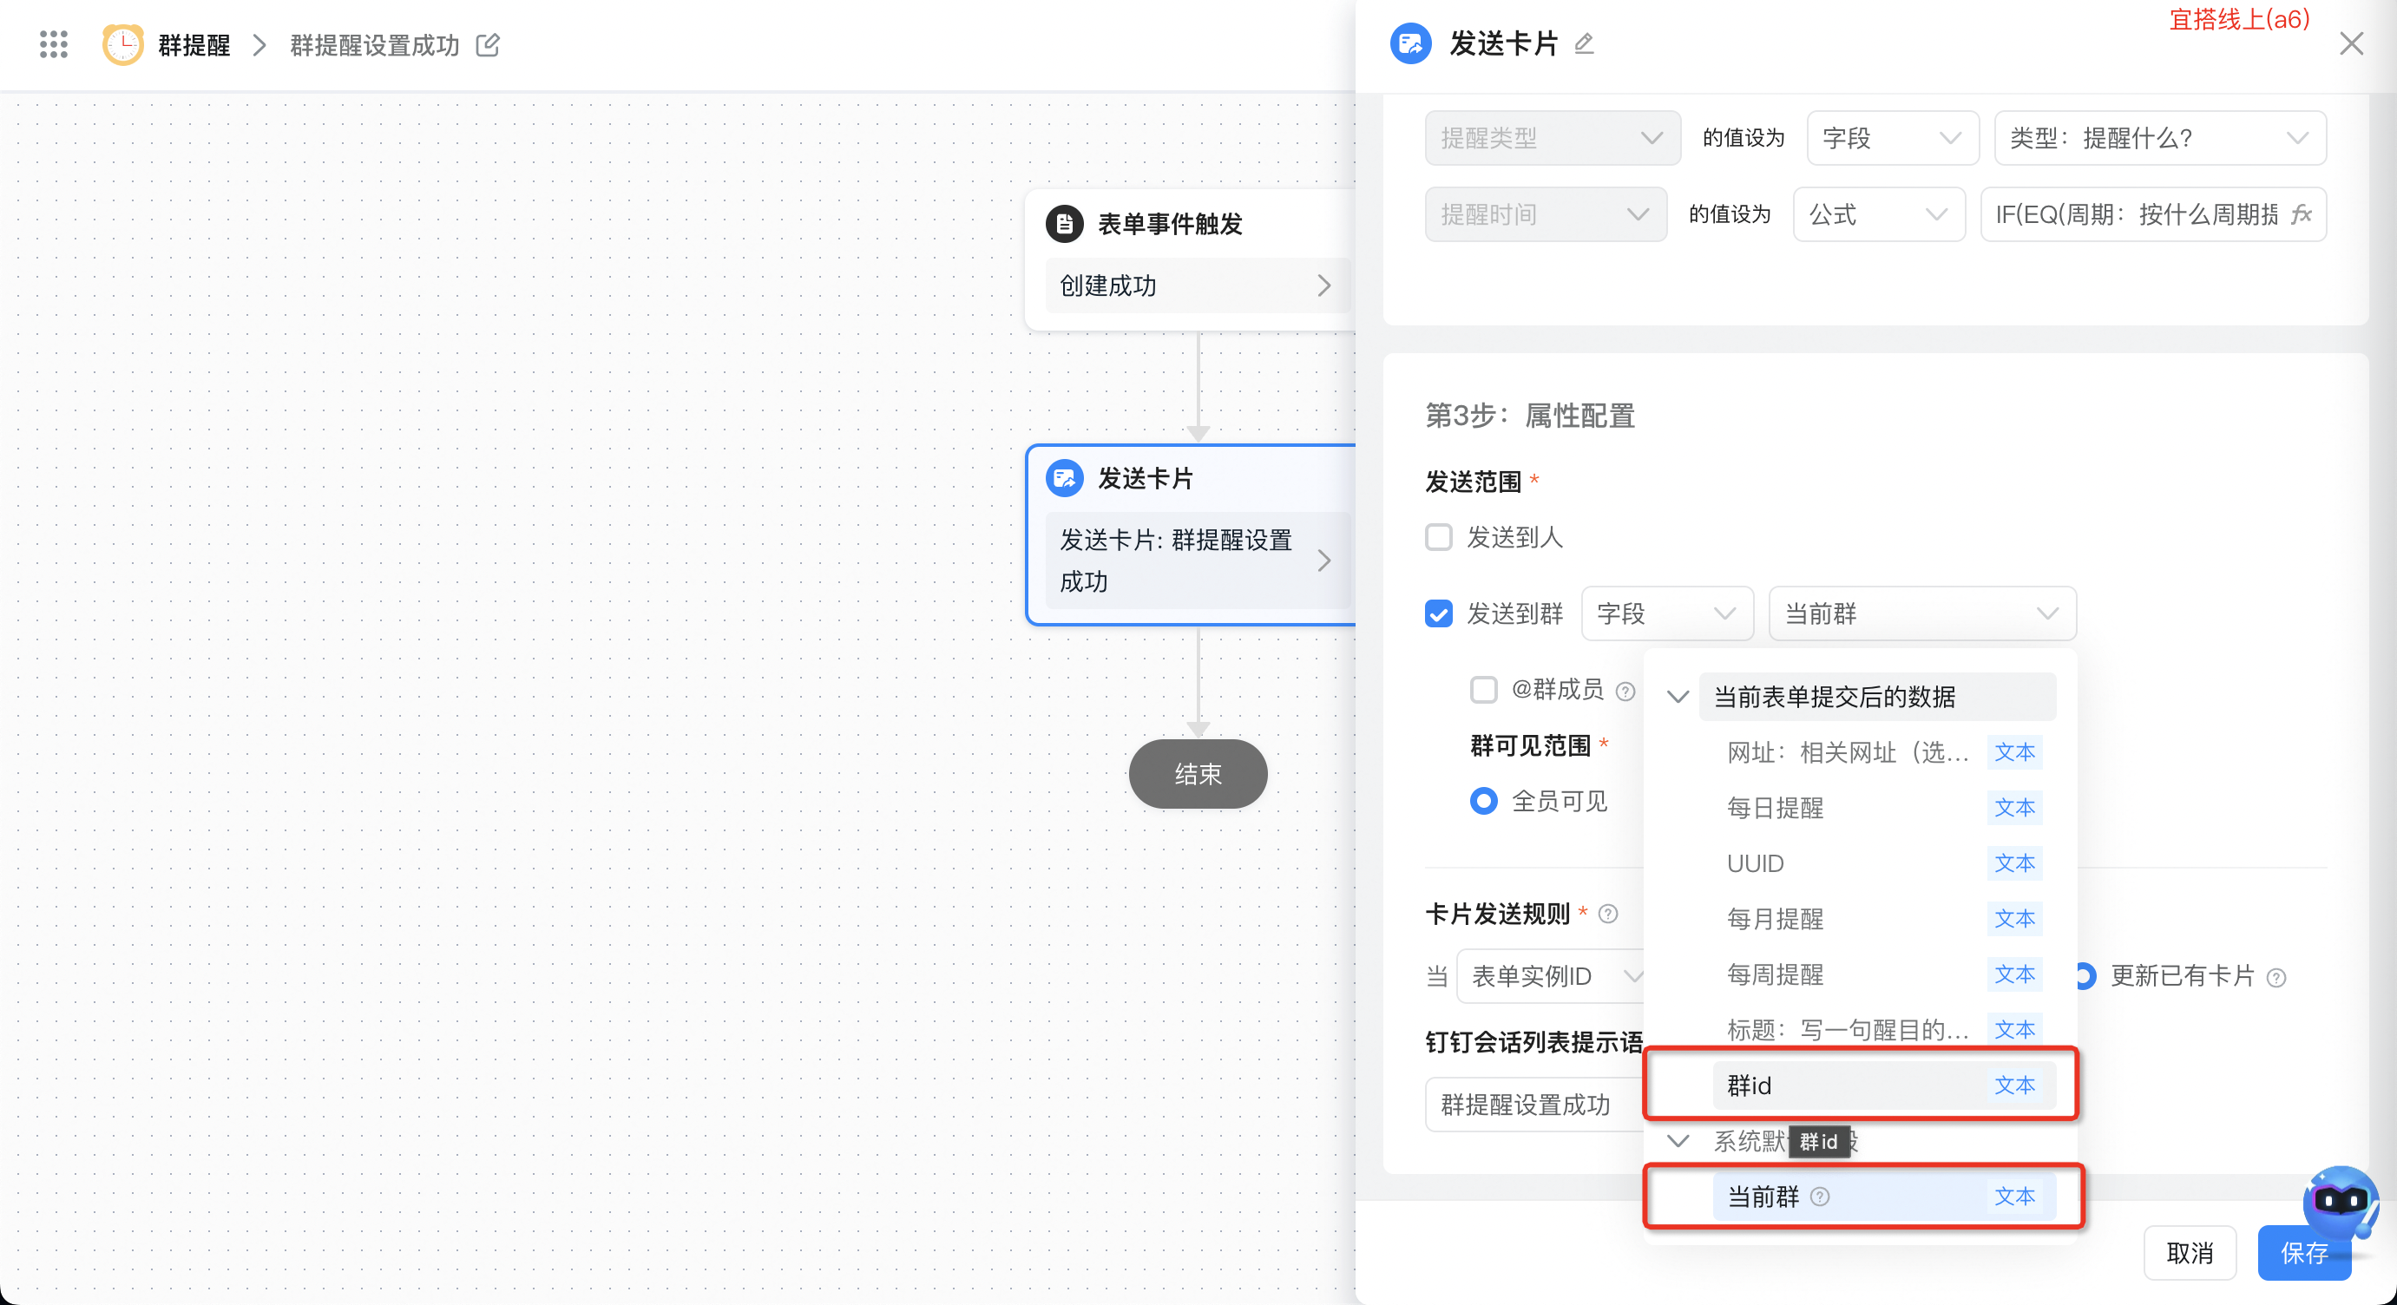This screenshot has height=1305, width=2397.
Task: Open the 公式 value type dropdown
Action: click(1879, 215)
